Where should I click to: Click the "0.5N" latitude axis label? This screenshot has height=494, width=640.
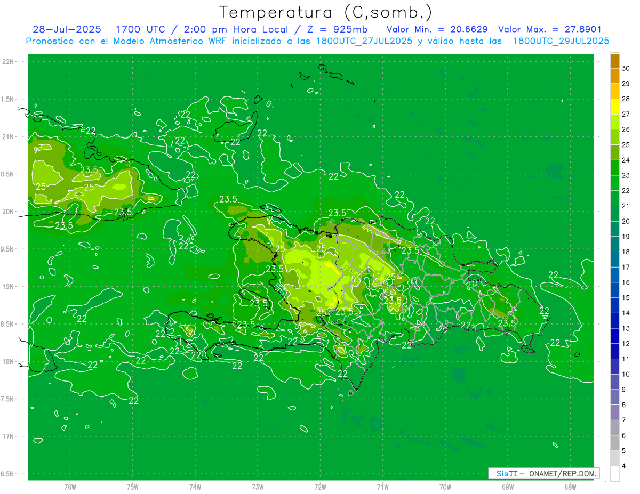tap(8, 174)
